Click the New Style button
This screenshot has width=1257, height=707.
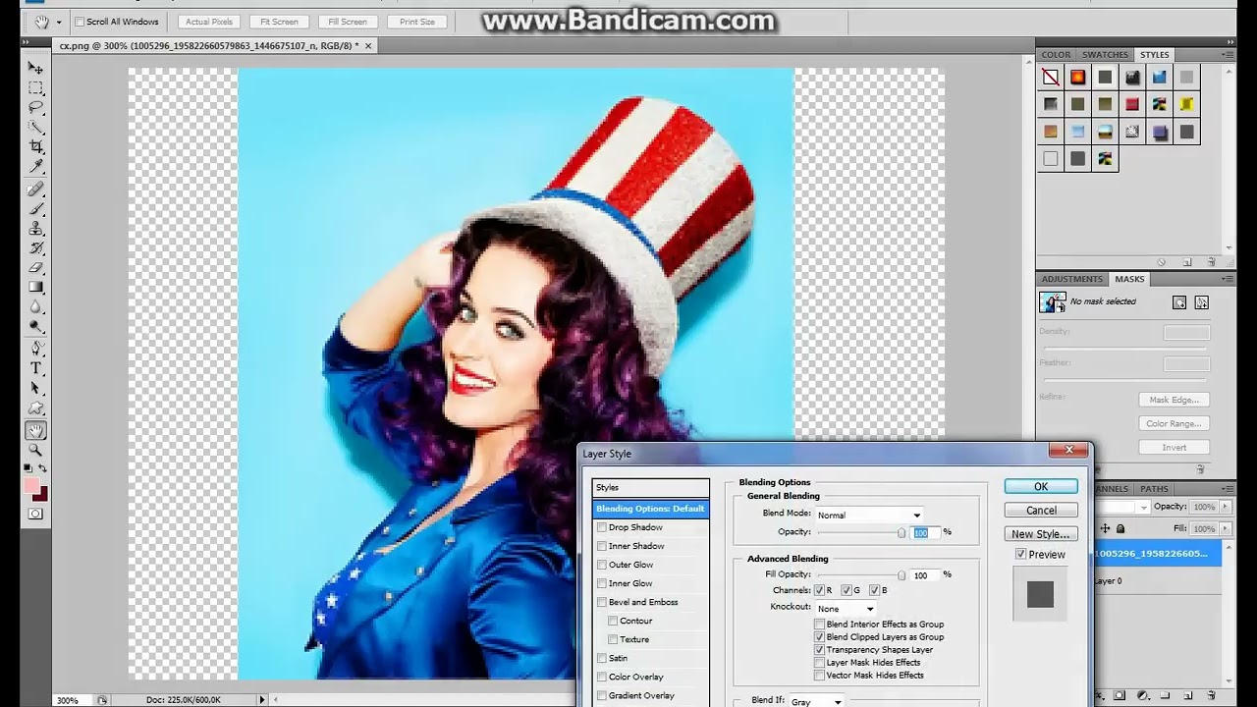[1041, 534]
